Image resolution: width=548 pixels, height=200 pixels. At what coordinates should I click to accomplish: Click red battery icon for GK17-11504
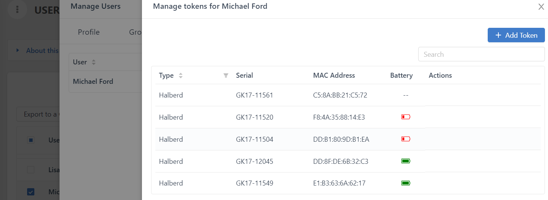pos(406,139)
